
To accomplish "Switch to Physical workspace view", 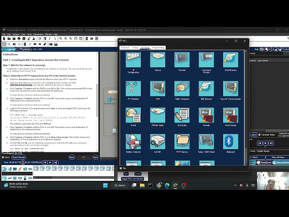I will (23, 49).
